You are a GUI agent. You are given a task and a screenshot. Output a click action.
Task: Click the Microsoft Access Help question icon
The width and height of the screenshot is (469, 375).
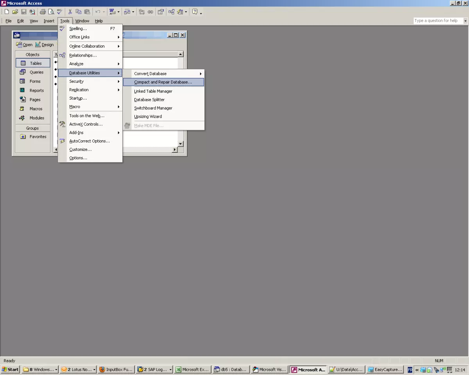tap(195, 12)
